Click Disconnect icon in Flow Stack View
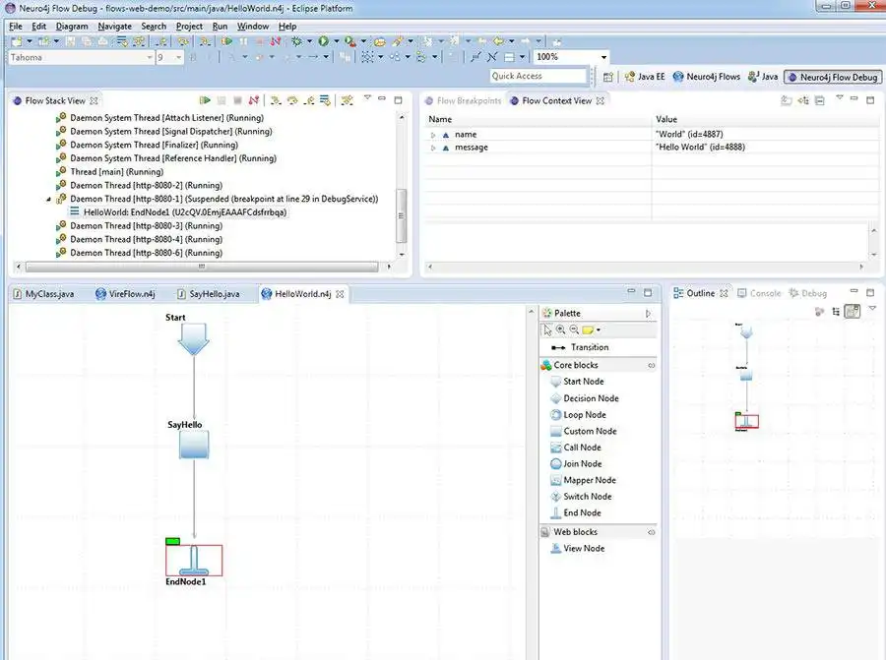Image resolution: width=886 pixels, height=660 pixels. click(x=254, y=100)
